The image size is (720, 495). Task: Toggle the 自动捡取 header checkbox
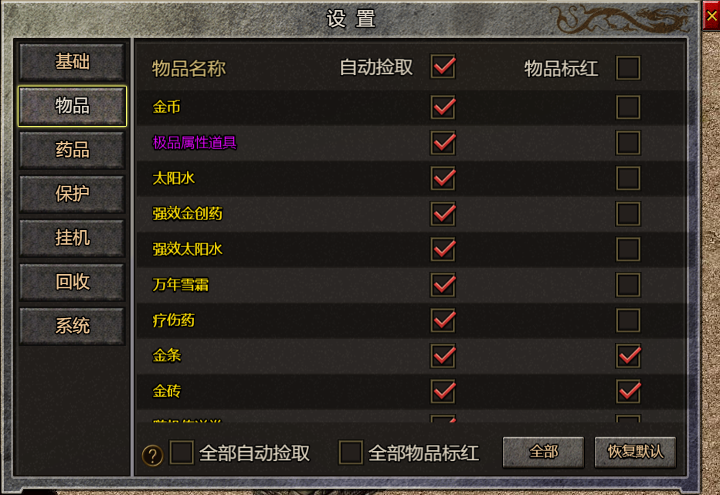[x=443, y=67]
